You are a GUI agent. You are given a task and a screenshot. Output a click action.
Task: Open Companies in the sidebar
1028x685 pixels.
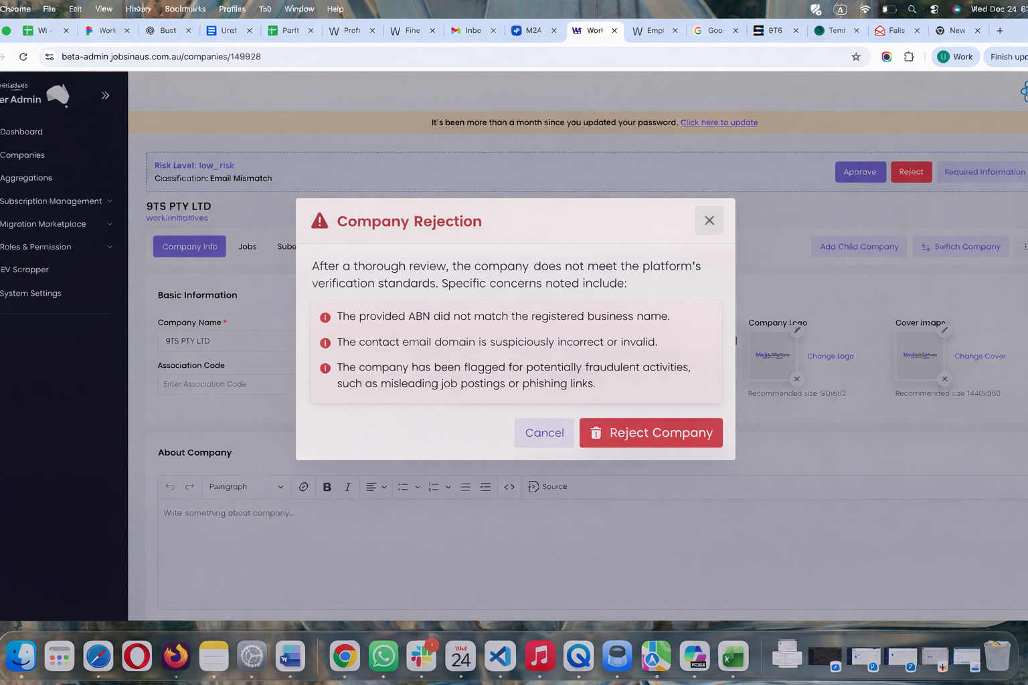[23, 155]
